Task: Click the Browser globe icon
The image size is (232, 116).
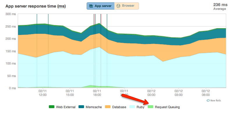Action: click(118, 6)
